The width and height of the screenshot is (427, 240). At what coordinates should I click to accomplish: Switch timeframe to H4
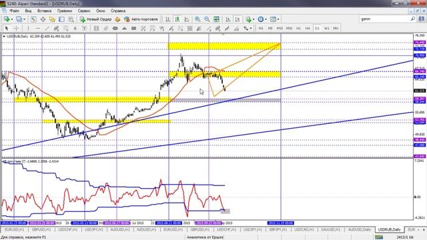(x=308, y=28)
